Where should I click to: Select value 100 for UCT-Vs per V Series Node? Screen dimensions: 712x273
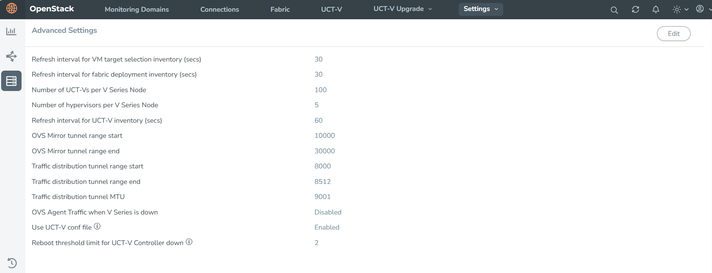[x=321, y=90]
